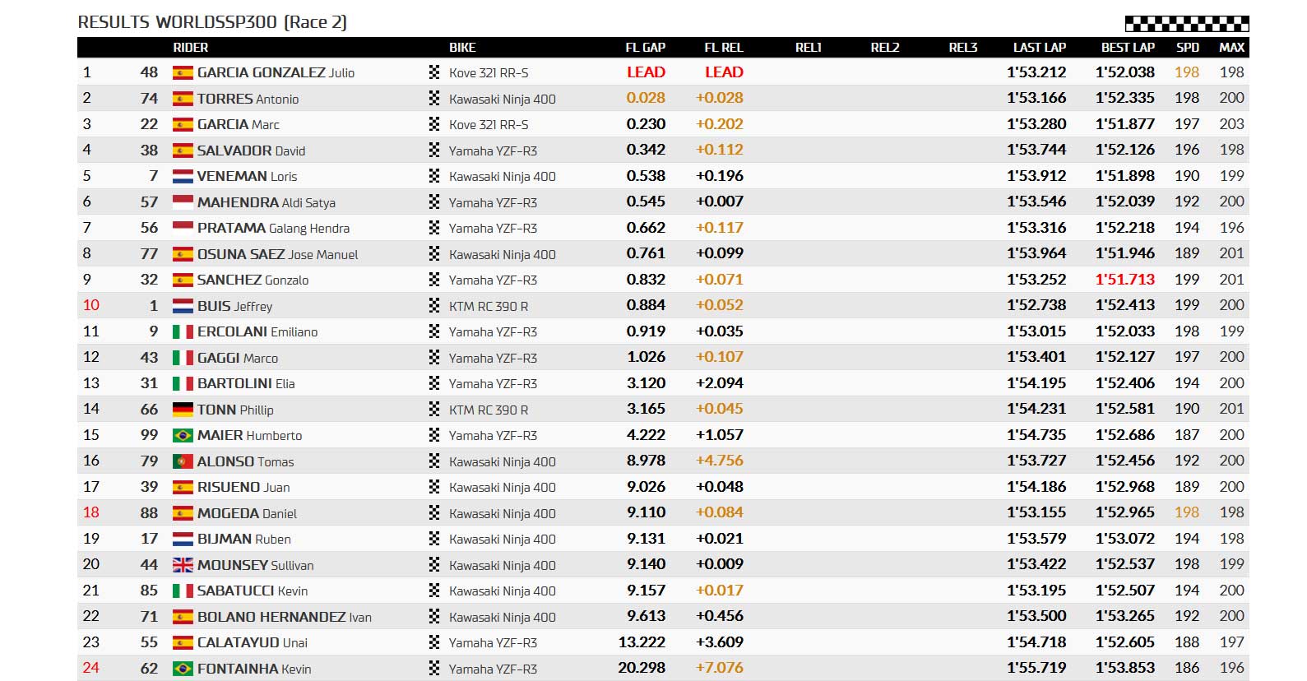Click the British flag beside MOUNSEY Sullivan
This screenshot has height=681, width=1307.
(183, 565)
